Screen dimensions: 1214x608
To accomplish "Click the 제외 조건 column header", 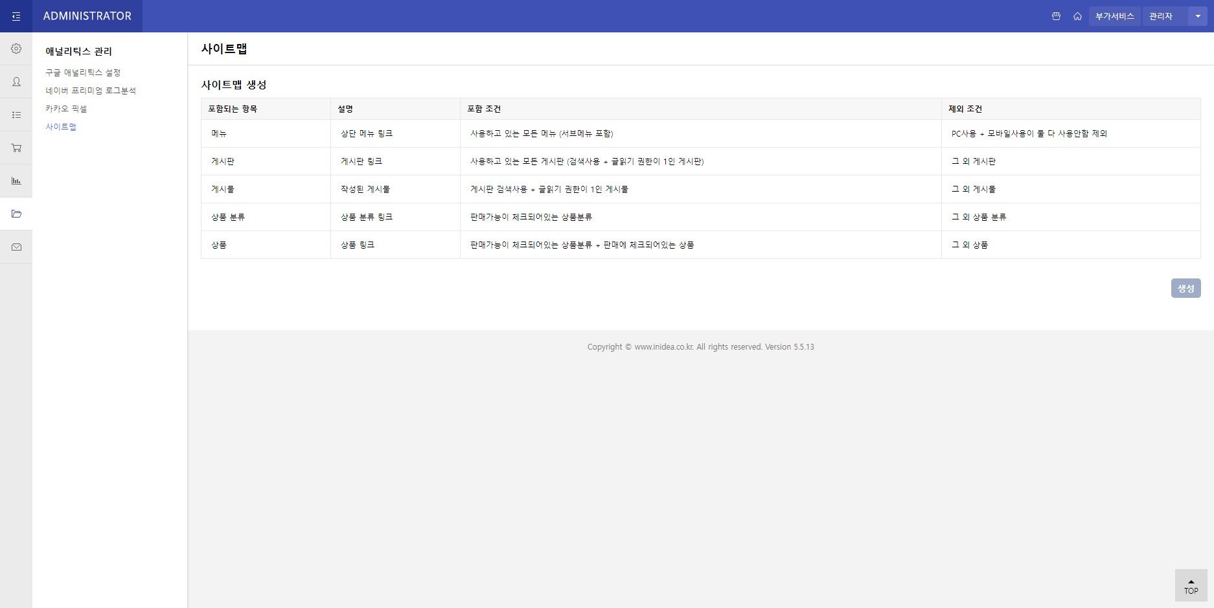I will coord(1071,109).
